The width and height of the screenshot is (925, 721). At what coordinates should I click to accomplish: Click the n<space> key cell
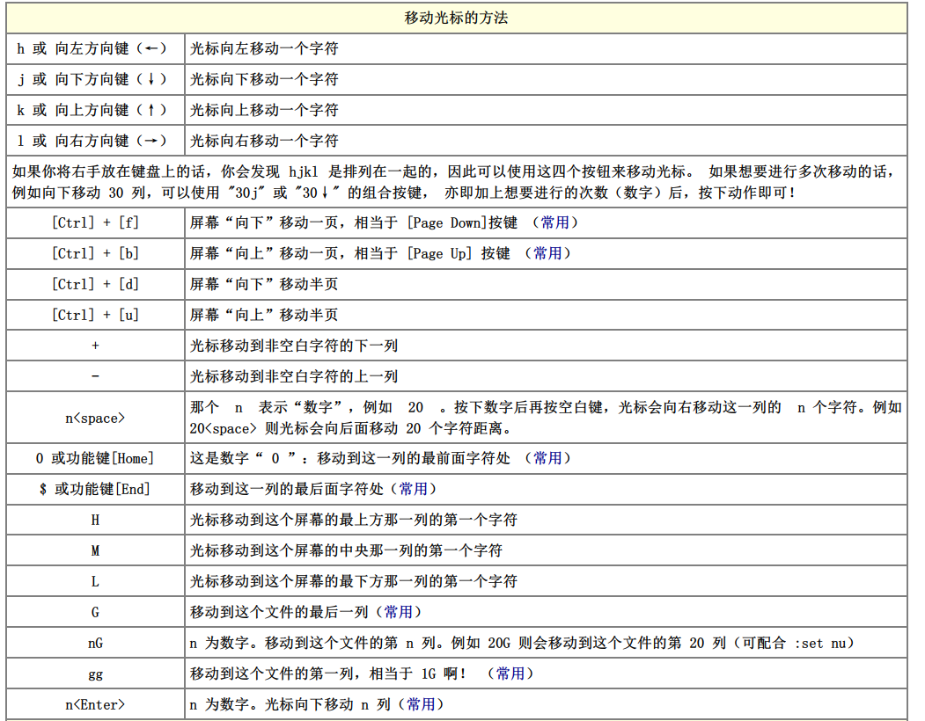click(95, 419)
